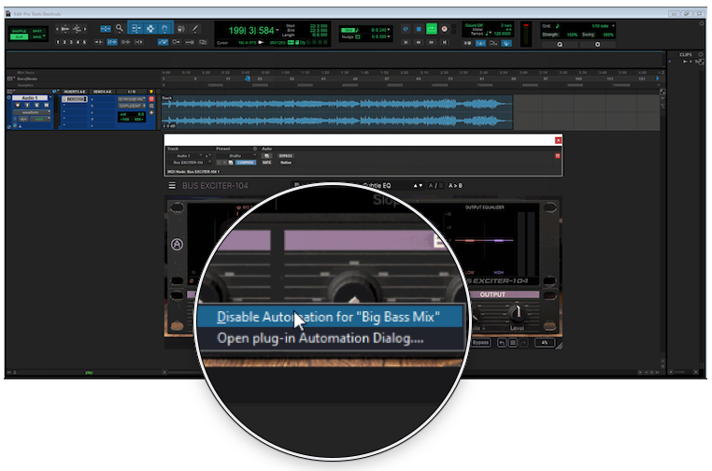Click the first insert slot on Audio 1

tap(75, 99)
